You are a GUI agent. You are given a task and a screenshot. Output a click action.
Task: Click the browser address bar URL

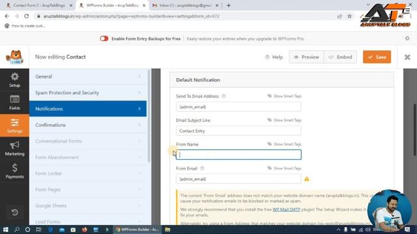point(132,16)
